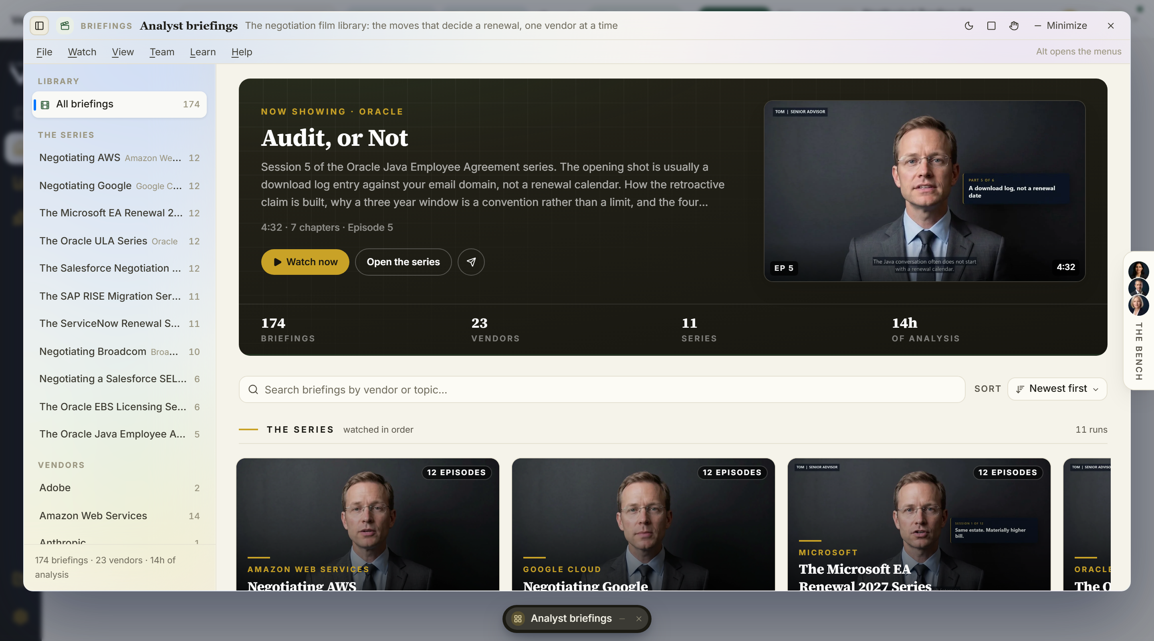Open The SAP RISE Migration sidebar item
The height and width of the screenshot is (641, 1154).
click(x=119, y=296)
